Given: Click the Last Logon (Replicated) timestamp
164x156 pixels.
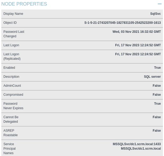Looking at the screenshot, I should click(138, 54).
